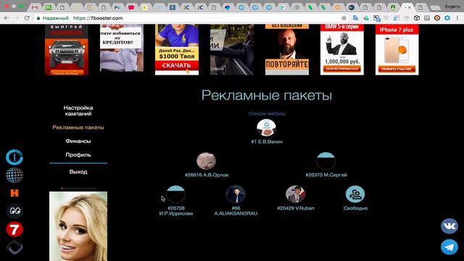Viewport: 464px width, 261px height.
Task: Open the BMW 5 series ad banner
Action: [342, 50]
